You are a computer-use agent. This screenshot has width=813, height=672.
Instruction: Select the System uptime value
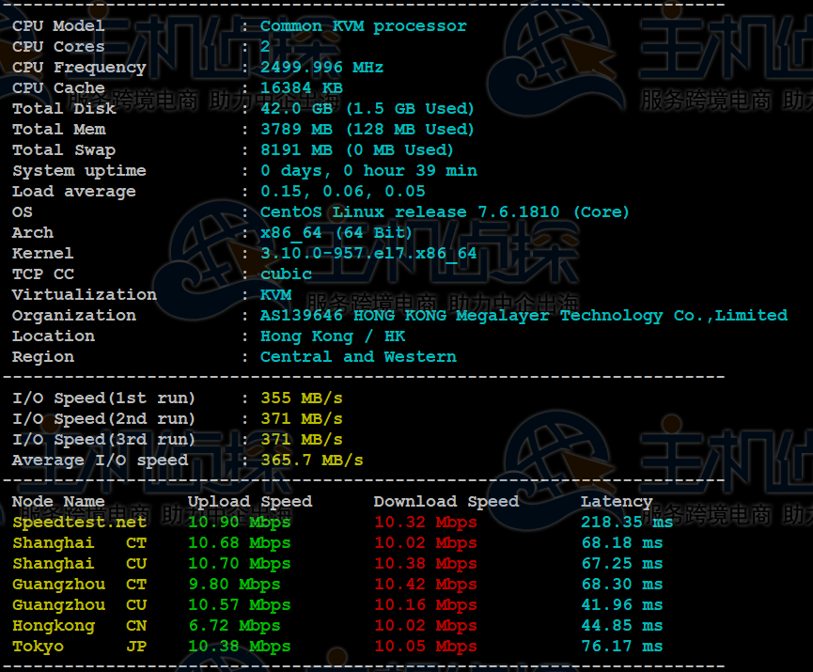tap(368, 171)
